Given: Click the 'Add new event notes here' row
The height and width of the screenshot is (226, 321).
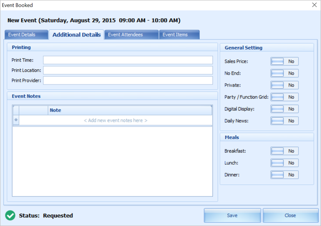Looking at the screenshot, I should tap(116, 120).
